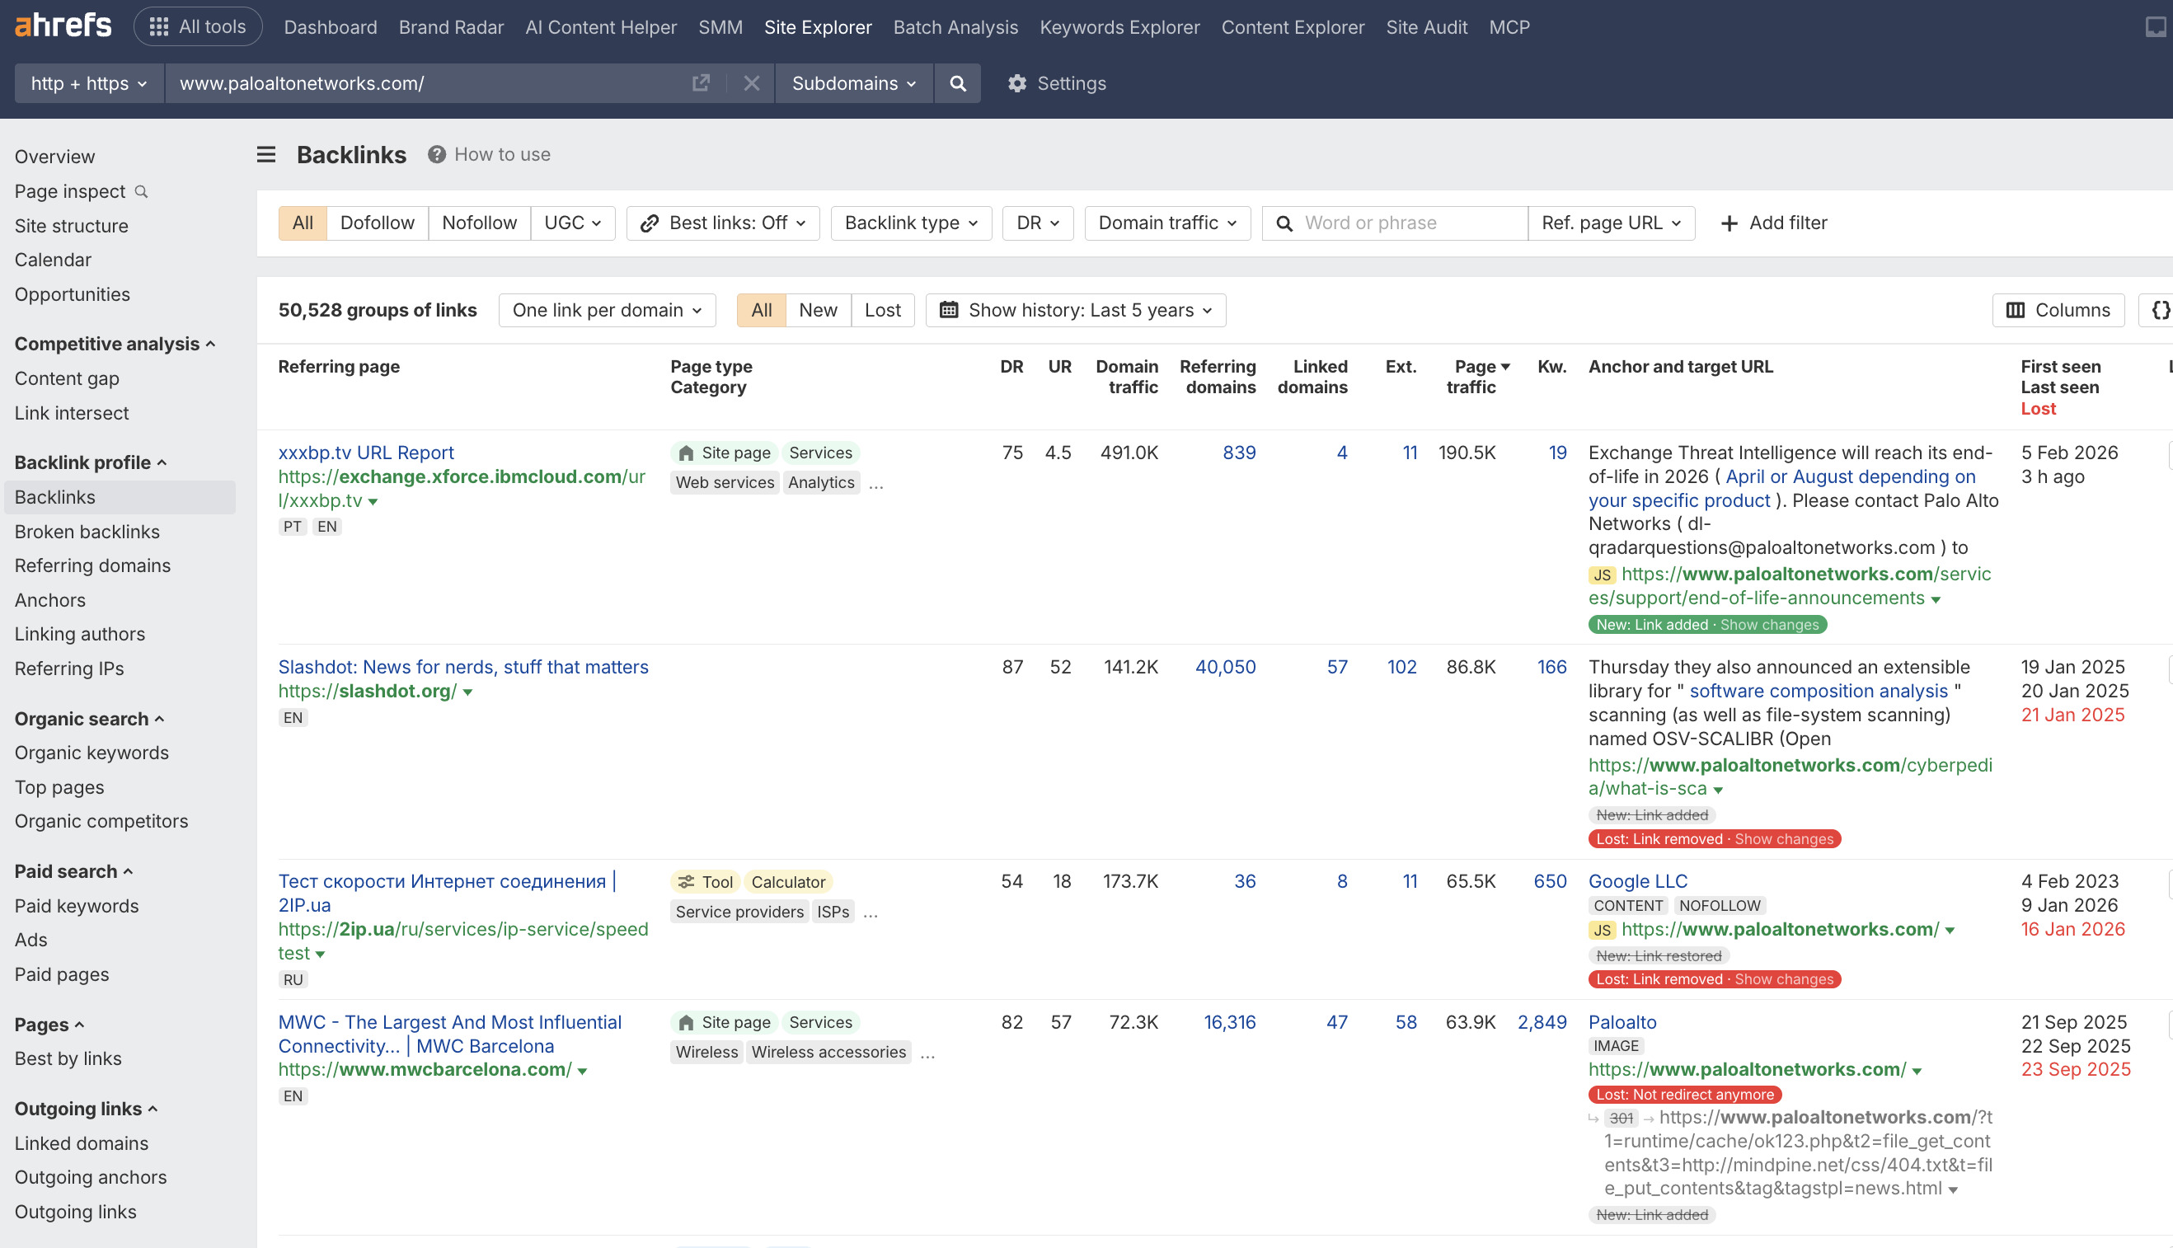The width and height of the screenshot is (2173, 1248).
Task: Filter backlinks by Nofollow
Action: coord(479,222)
